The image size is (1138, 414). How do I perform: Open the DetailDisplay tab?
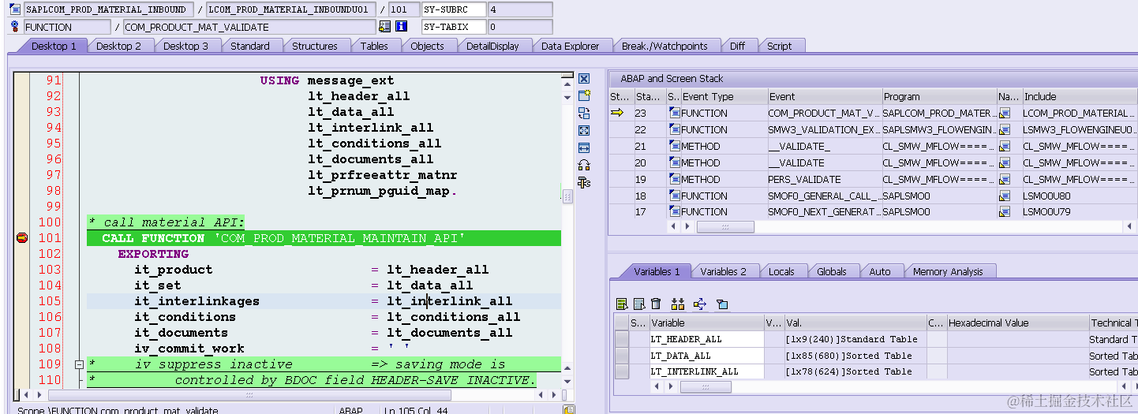[x=492, y=46]
